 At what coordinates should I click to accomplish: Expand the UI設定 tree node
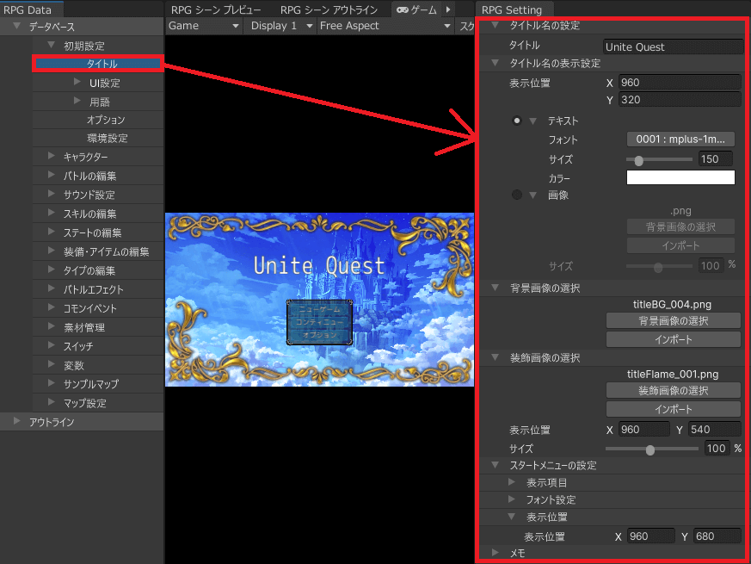click(x=77, y=83)
